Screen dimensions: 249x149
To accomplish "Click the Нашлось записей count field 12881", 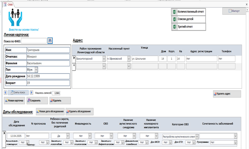I will coord(56,93).
